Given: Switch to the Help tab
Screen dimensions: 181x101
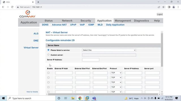Looking at the screenshot, I should (157, 21).
